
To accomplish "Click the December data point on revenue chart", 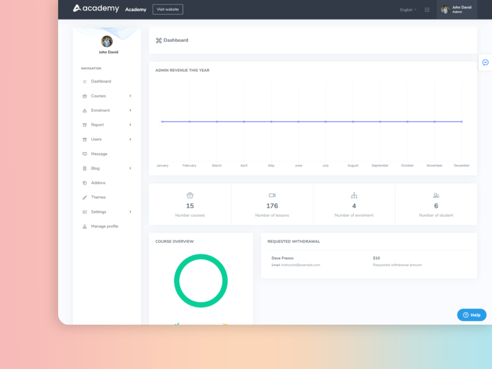I will coord(462,122).
